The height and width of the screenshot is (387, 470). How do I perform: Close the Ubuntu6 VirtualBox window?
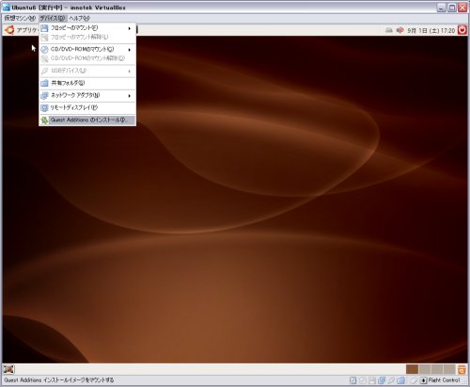pyautogui.click(x=462, y=8)
